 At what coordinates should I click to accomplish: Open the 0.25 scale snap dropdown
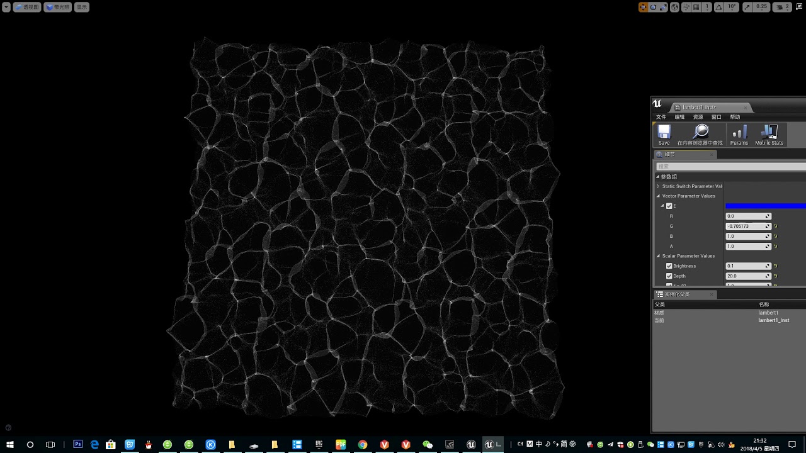click(761, 7)
